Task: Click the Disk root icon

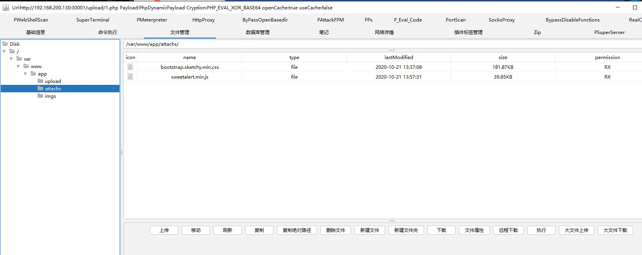Action: click(x=5, y=44)
